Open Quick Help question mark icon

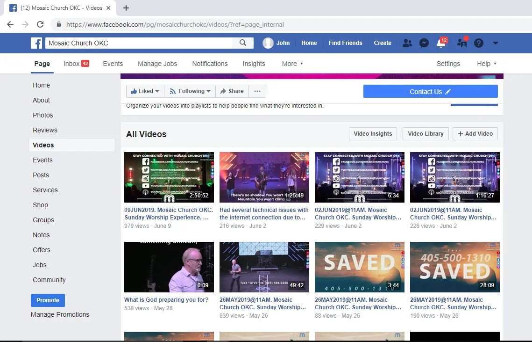pos(478,43)
